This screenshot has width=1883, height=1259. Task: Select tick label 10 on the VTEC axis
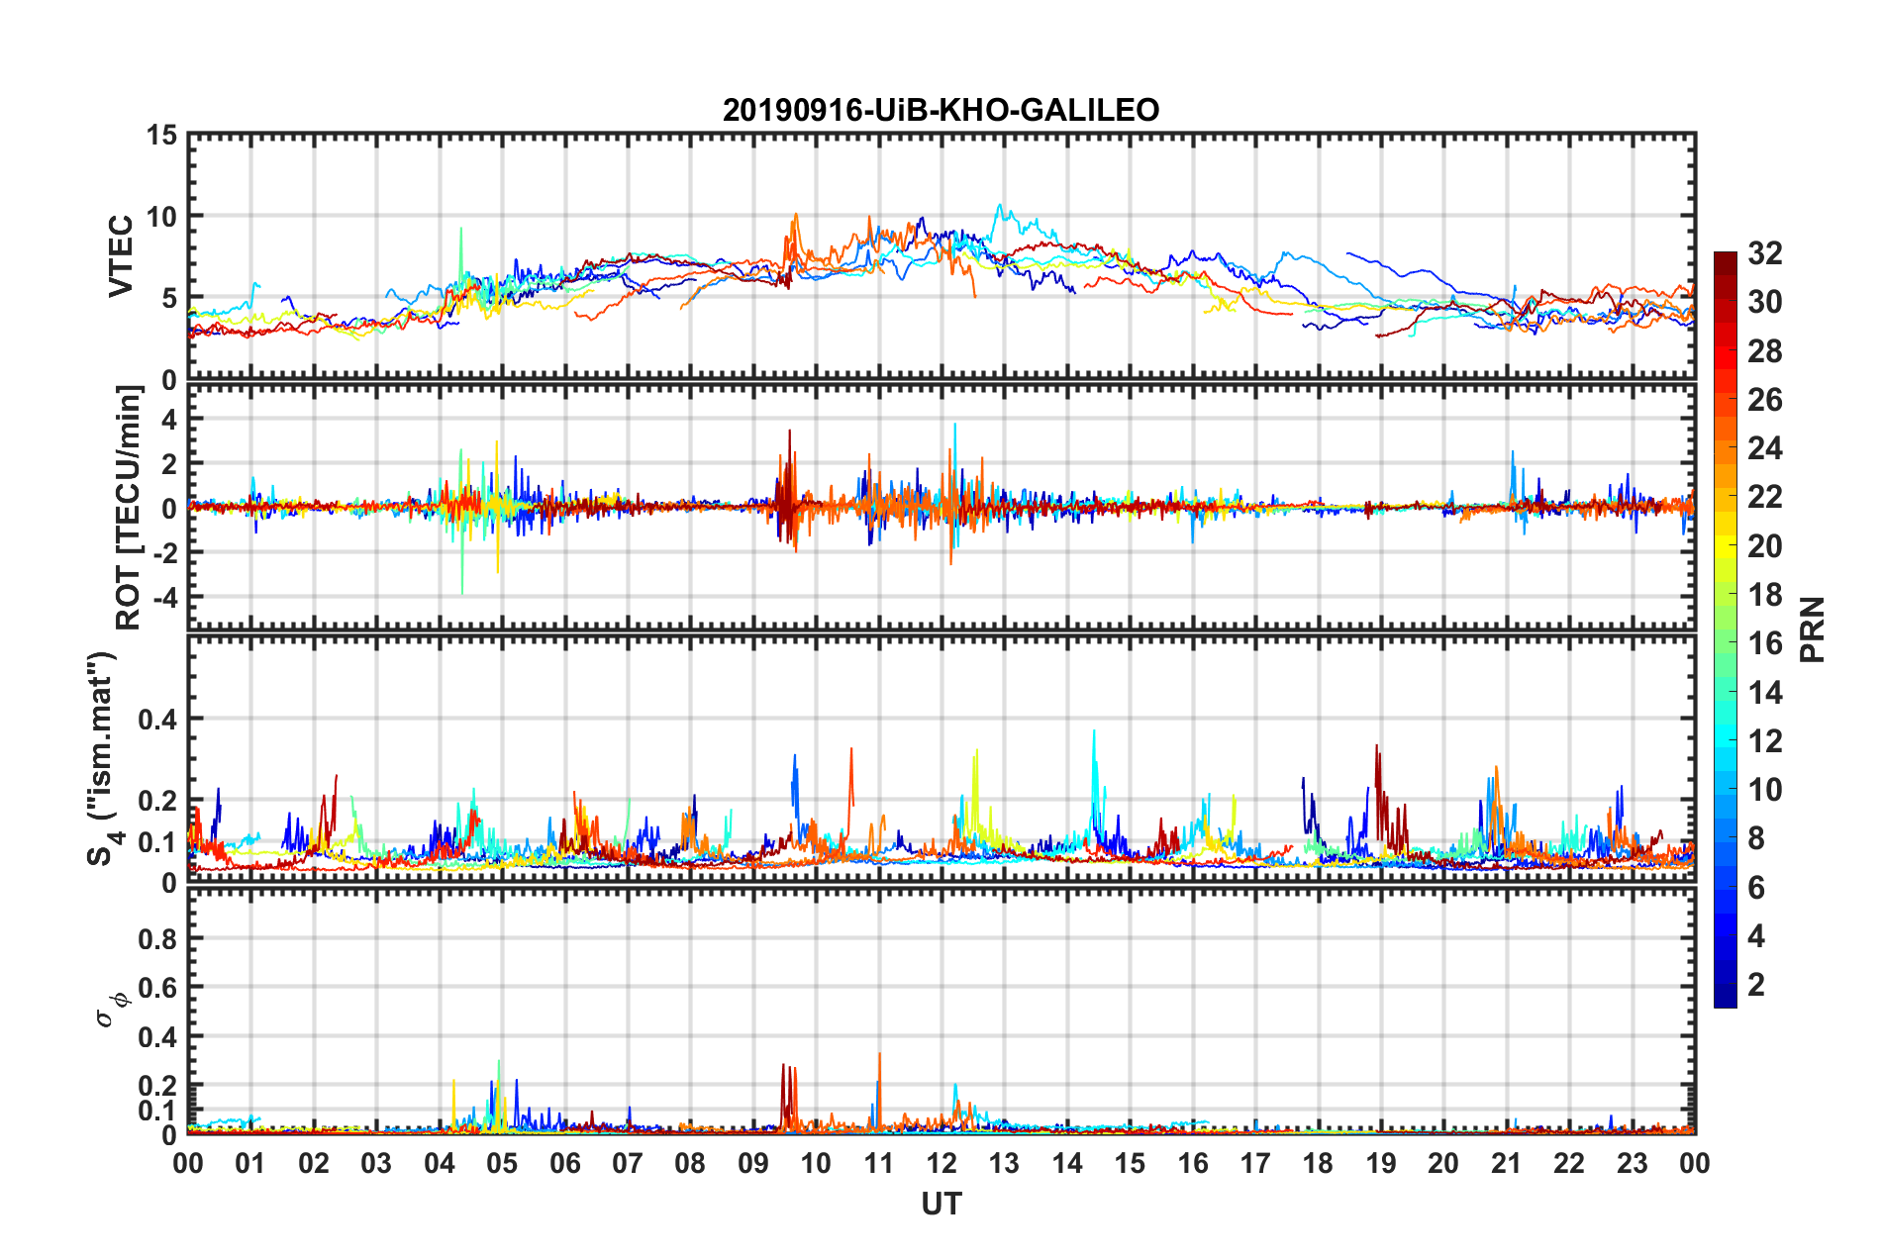pyautogui.click(x=161, y=216)
